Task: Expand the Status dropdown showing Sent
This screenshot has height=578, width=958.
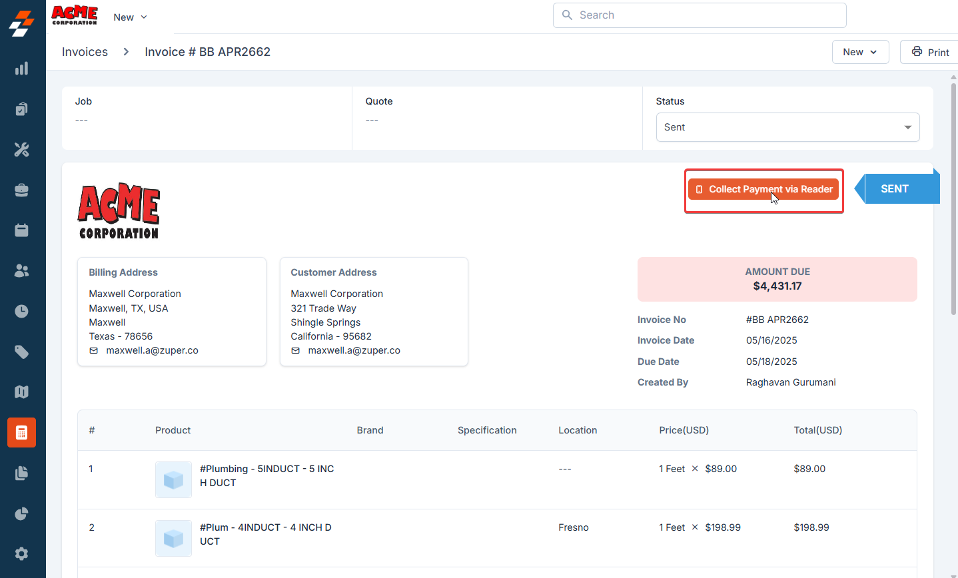Action: click(787, 127)
